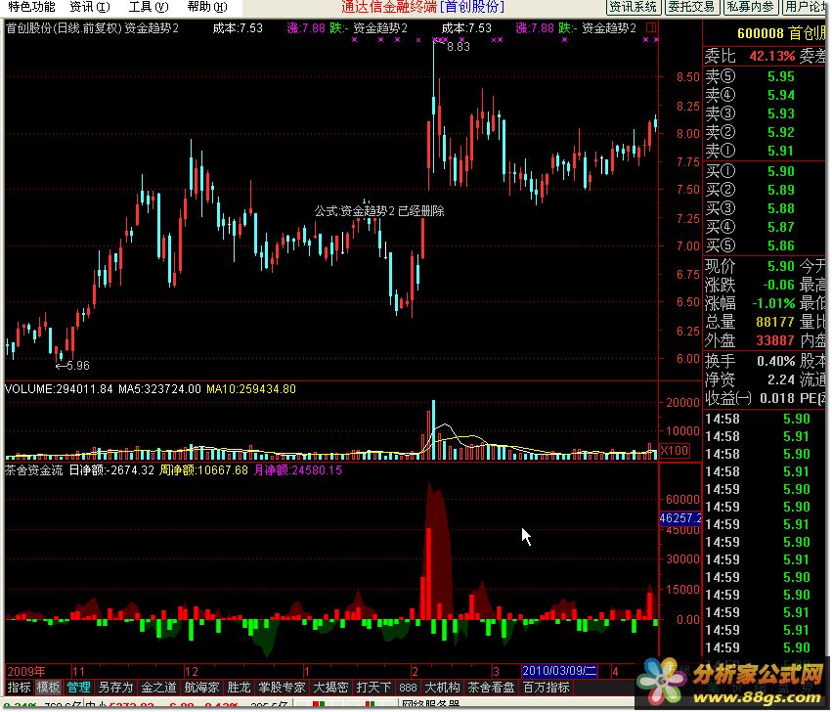Open the 资讯(I) menu
Image resolution: width=832 pixels, height=712 pixels.
coord(90,7)
